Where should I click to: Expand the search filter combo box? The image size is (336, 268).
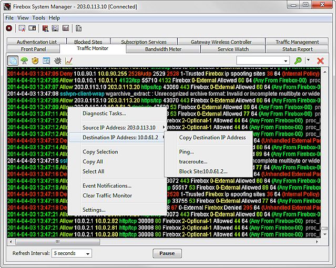[x=286, y=61]
